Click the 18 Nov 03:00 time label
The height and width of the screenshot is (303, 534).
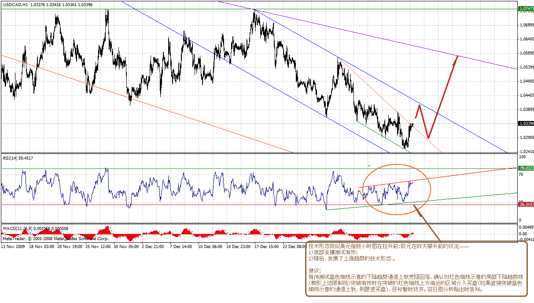click(41, 247)
